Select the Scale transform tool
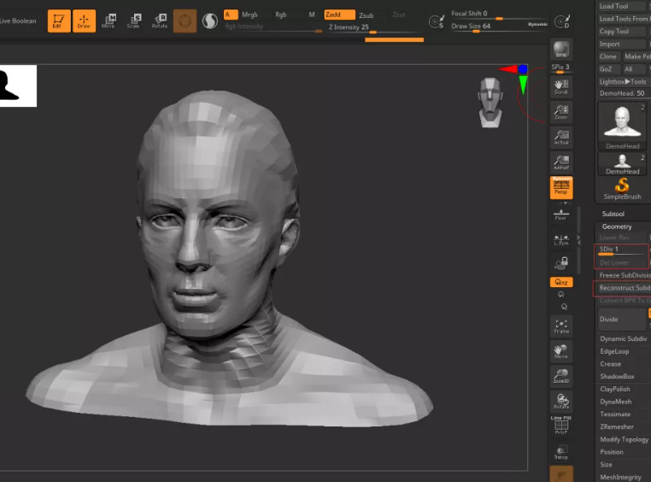This screenshot has height=482, width=651. [133, 21]
